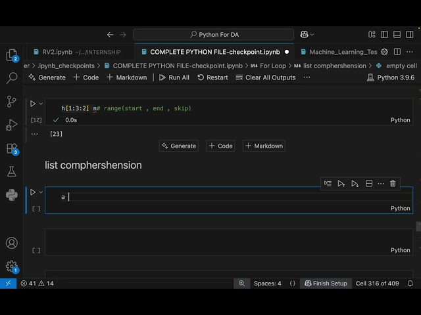Click Run All in notebook toolbar

click(x=174, y=77)
